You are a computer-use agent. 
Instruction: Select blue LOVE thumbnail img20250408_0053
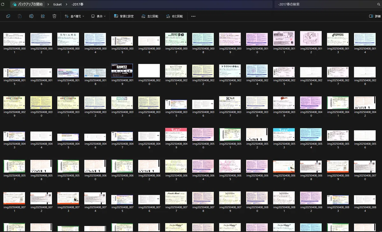[284, 134]
